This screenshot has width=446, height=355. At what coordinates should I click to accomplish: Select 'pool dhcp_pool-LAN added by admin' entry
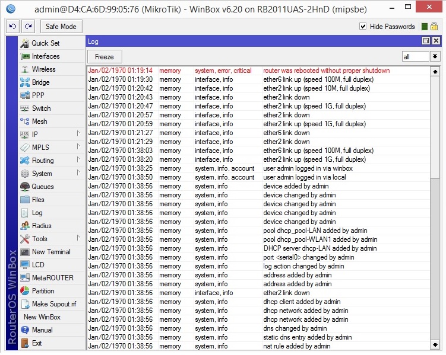tap(258, 231)
